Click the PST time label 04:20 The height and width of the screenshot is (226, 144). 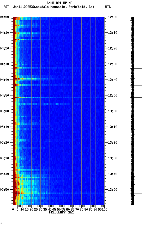tap(4, 48)
